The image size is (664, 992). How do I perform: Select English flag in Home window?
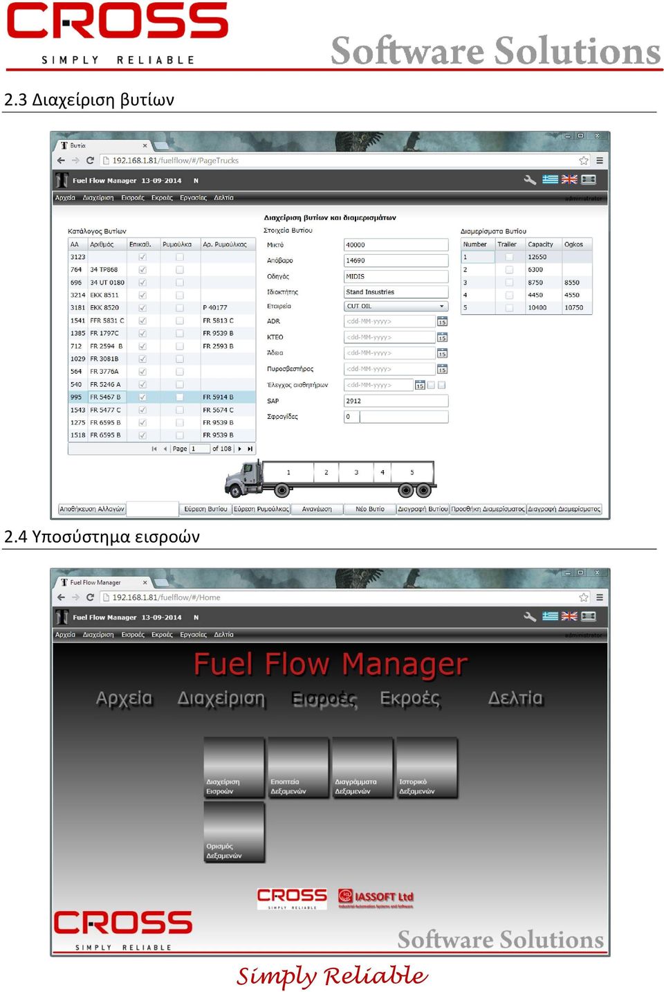pos(569,616)
